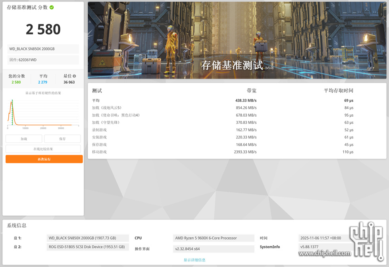Click the AMD Ryzen 5 9600X CPU field

pos(214,238)
